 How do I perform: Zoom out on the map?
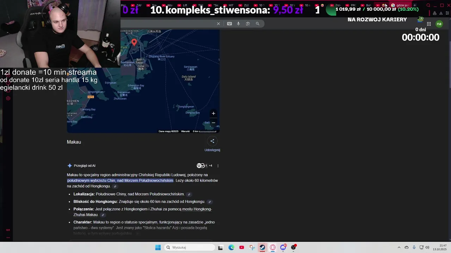pos(213,123)
